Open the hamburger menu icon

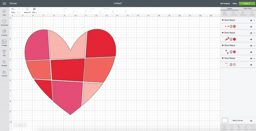4,3
